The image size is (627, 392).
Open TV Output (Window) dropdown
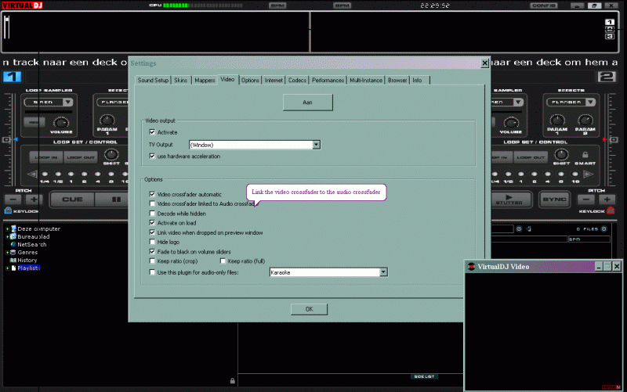[x=316, y=145]
